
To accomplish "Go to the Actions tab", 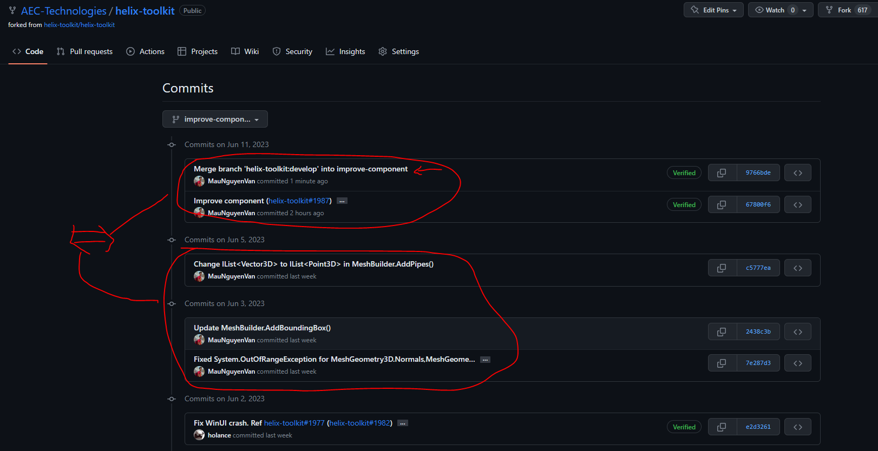I will click(x=145, y=51).
